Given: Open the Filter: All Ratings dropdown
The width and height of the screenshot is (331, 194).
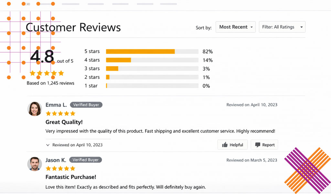Looking at the screenshot, I should (x=282, y=27).
